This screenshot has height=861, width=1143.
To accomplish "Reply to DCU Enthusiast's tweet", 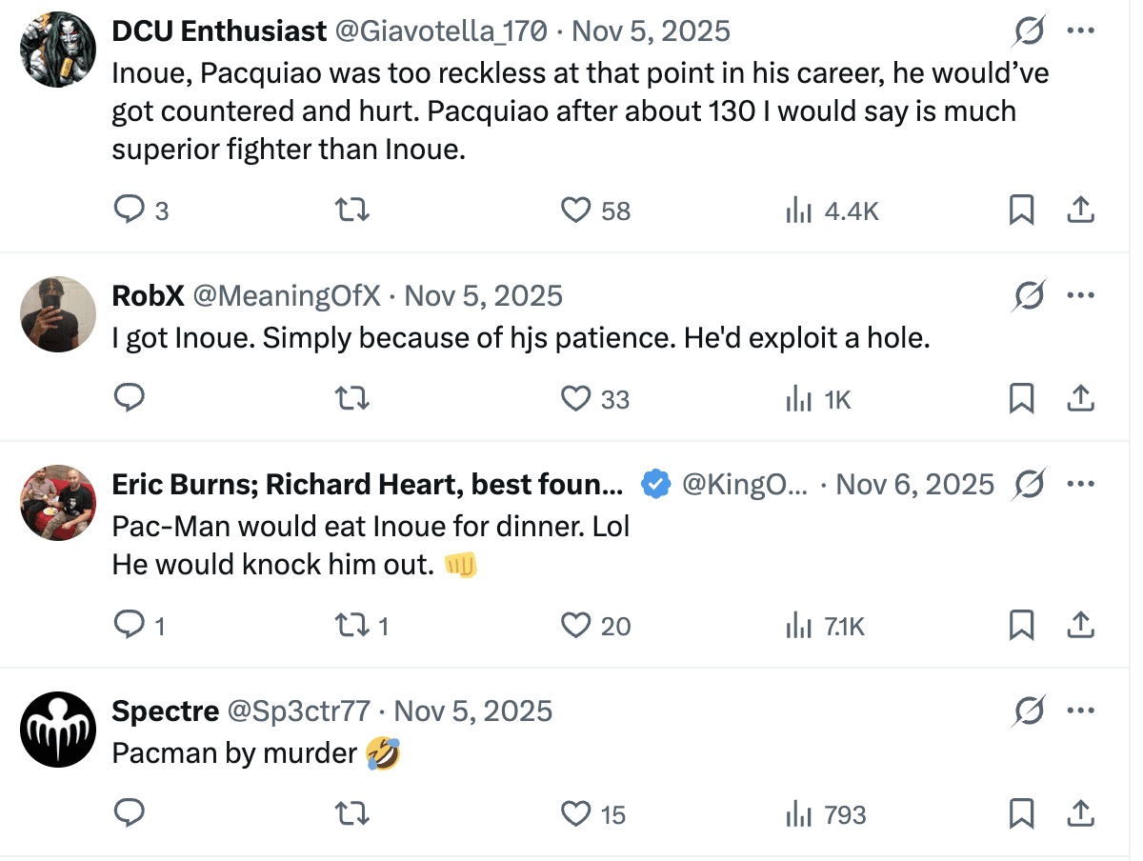I will coord(129,209).
